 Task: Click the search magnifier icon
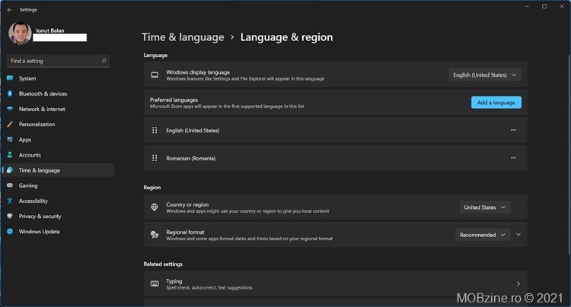pos(104,61)
